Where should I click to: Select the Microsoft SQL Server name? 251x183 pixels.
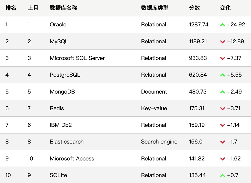tap(77, 58)
